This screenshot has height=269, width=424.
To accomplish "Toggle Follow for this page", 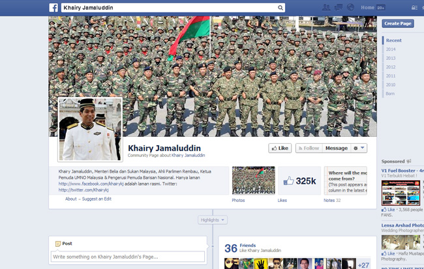I will [309, 148].
